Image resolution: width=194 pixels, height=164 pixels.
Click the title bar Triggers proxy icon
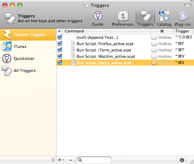(x=86, y=5)
